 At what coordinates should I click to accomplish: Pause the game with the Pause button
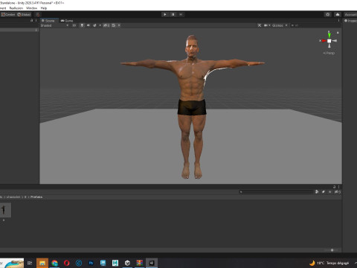coord(173,14)
